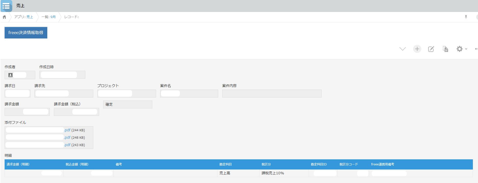Open the more options ellipsis menu
The image size is (478, 183).
(476, 49)
